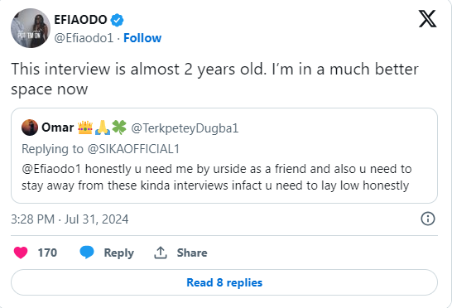This screenshot has width=452, height=308.
Task: Click the Share text label
Action: [192, 253]
